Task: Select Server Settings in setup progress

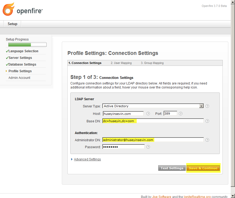Action: [x=20, y=58]
